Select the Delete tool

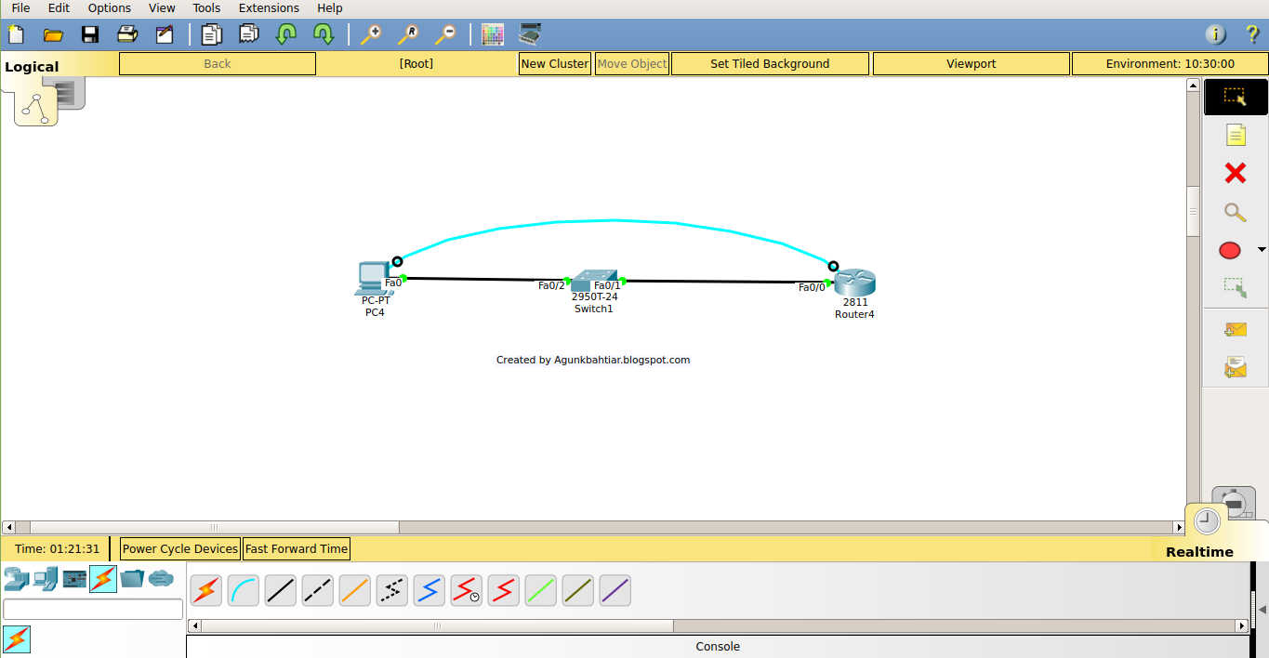coord(1236,173)
